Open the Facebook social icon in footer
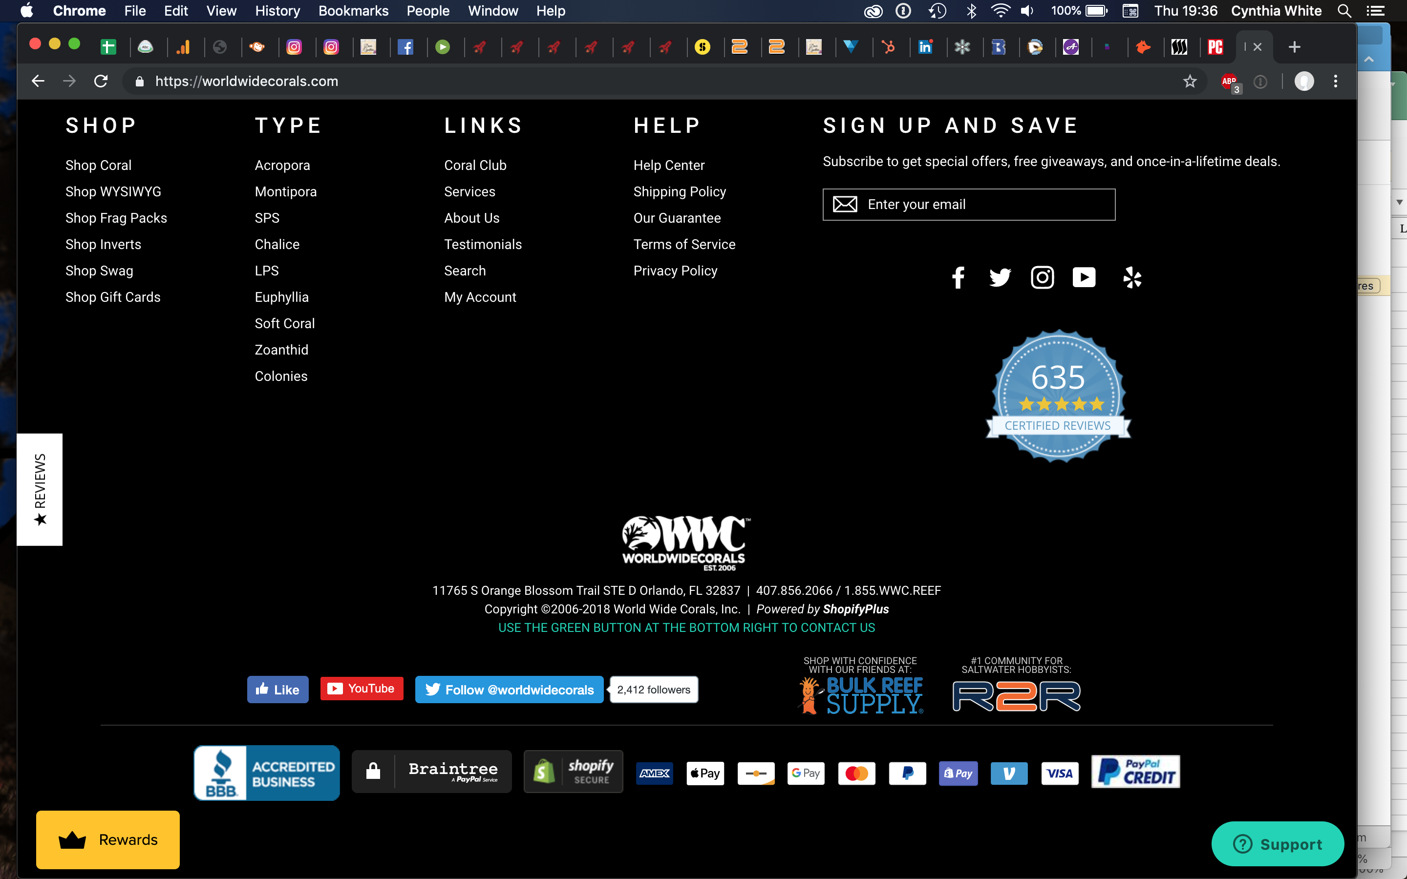 958,277
